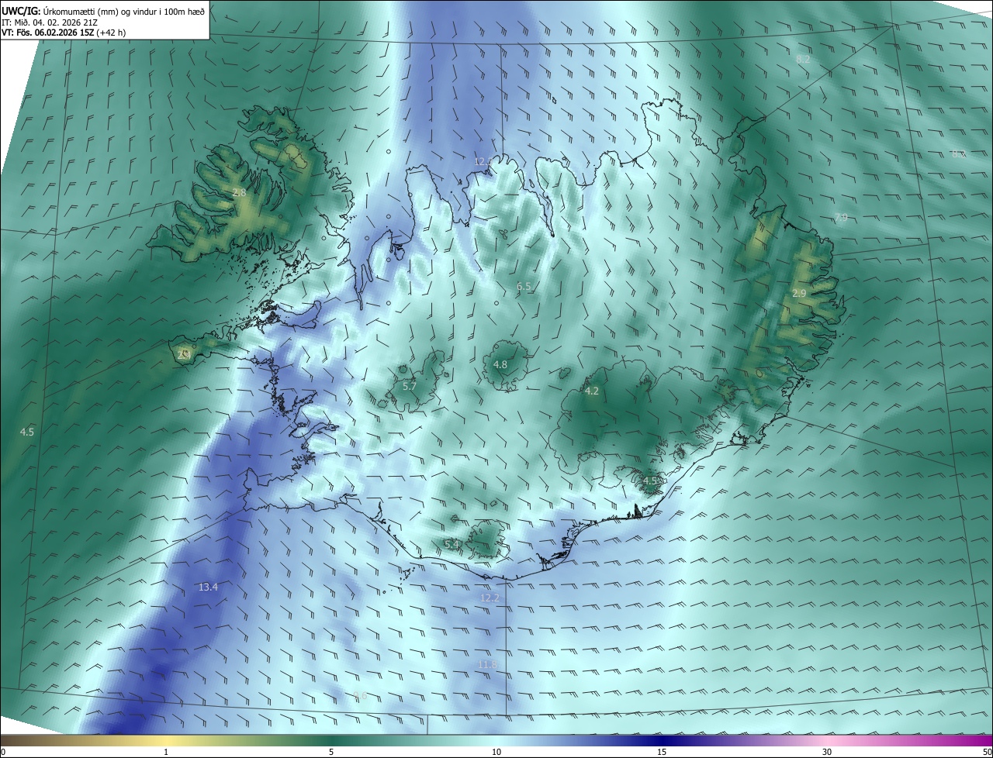This screenshot has height=758, width=993.
Task: Pick the dark navy colour at scale value 15
Action: click(x=662, y=740)
